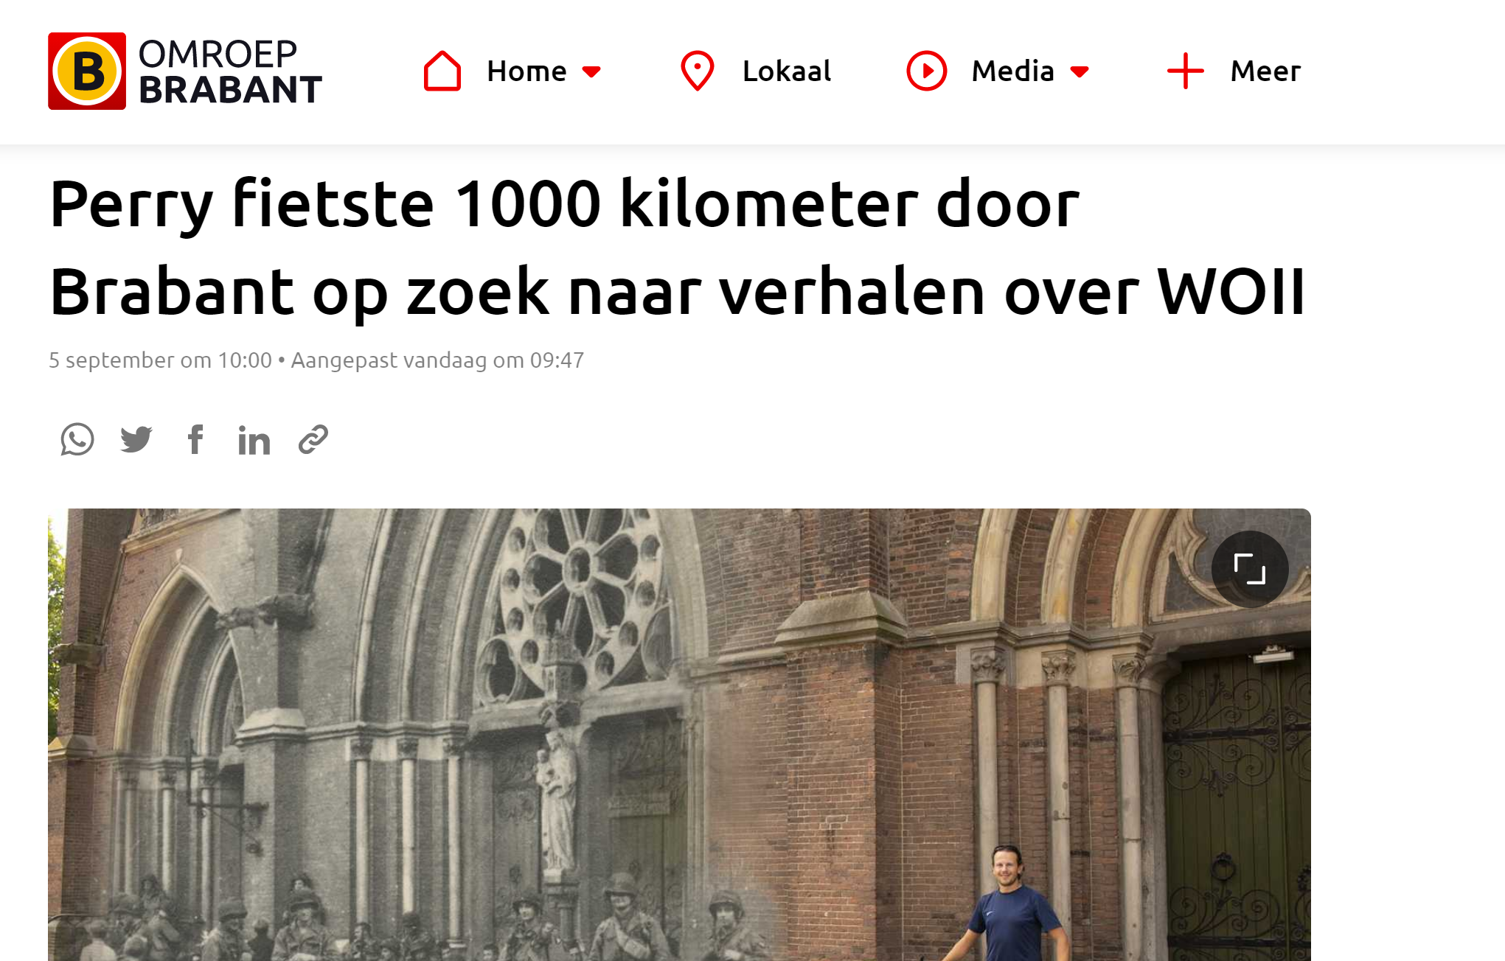Viewport: 1505px width, 961px height.
Task: Expand the Media dropdown arrow
Action: click(x=1080, y=72)
